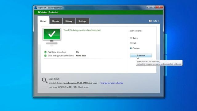The image size is (197, 111).
Task: Click 'Your PC is being monitored and protected.'
Action: coord(82,30)
